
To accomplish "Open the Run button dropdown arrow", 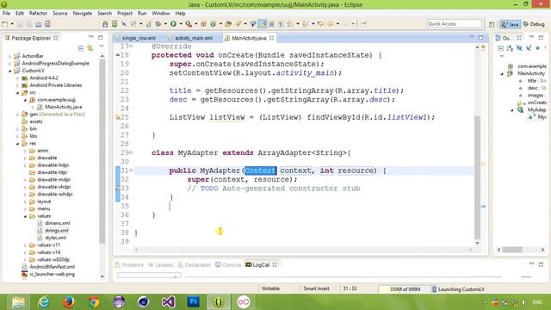I will [x=181, y=24].
